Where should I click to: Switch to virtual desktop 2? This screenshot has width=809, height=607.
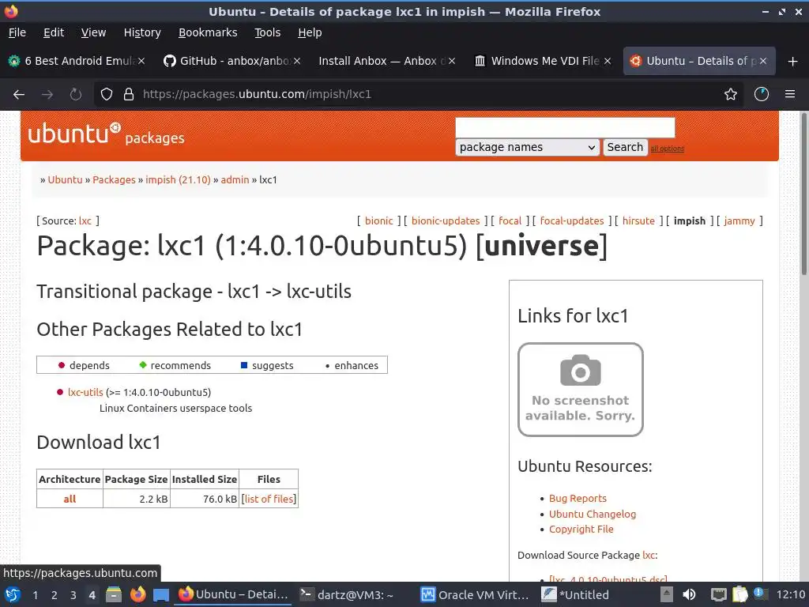pyautogui.click(x=54, y=595)
